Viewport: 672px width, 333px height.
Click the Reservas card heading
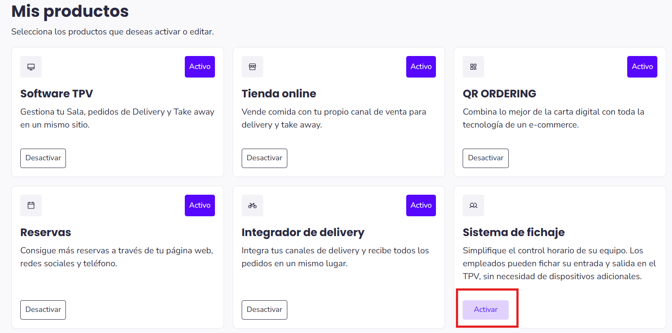coord(46,233)
